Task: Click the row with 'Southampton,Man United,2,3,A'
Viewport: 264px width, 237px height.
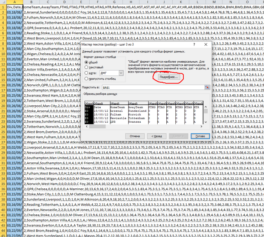Action: (x=135, y=158)
